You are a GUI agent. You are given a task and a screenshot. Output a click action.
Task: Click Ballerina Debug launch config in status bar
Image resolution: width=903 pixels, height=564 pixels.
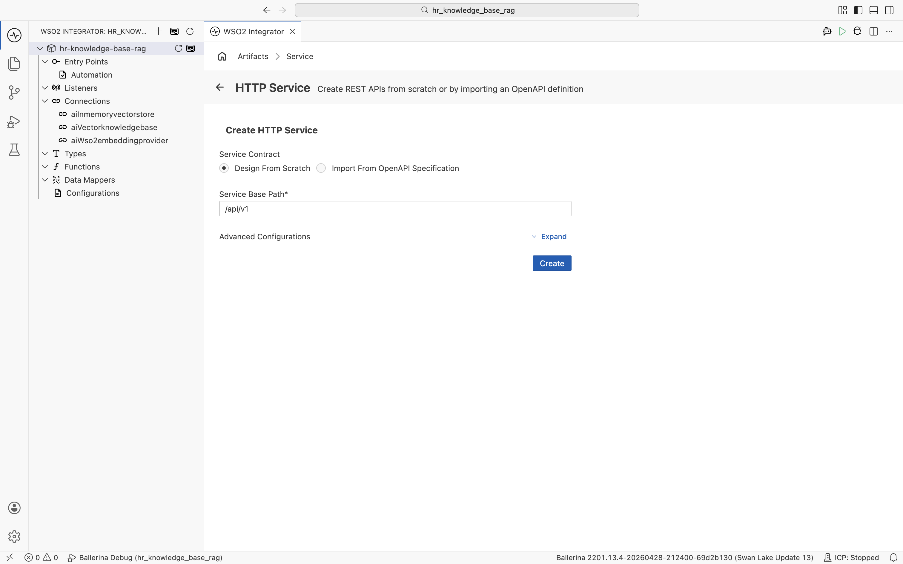pyautogui.click(x=145, y=557)
